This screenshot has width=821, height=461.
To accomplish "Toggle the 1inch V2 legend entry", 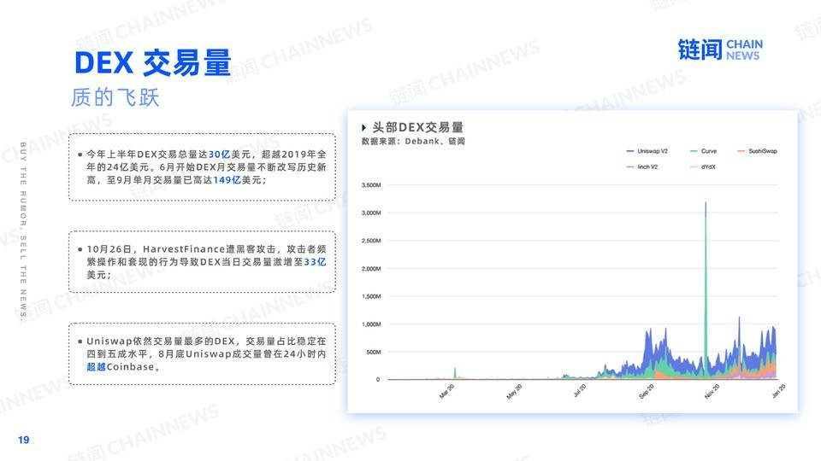I will (x=642, y=166).
